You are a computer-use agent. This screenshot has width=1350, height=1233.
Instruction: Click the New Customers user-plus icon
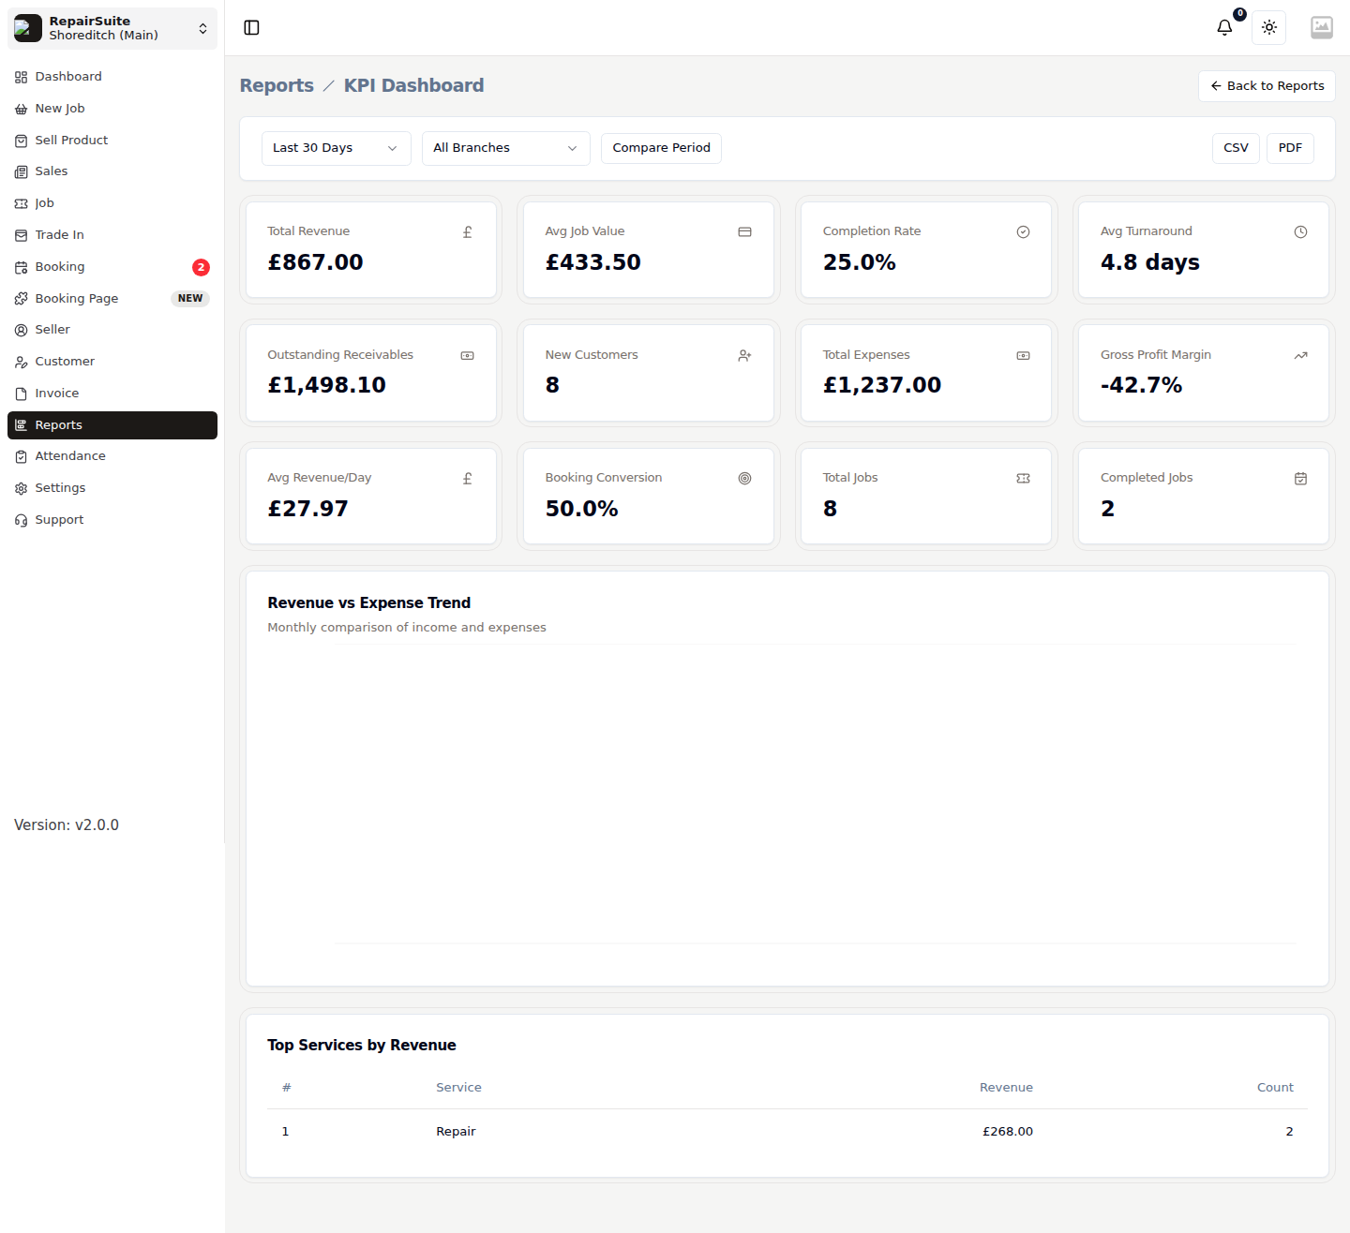tap(744, 356)
